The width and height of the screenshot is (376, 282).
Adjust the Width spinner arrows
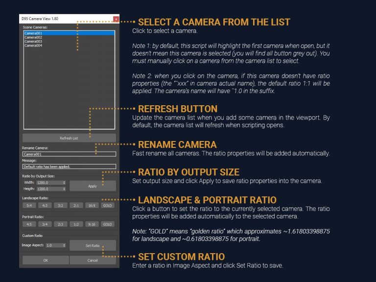point(64,183)
